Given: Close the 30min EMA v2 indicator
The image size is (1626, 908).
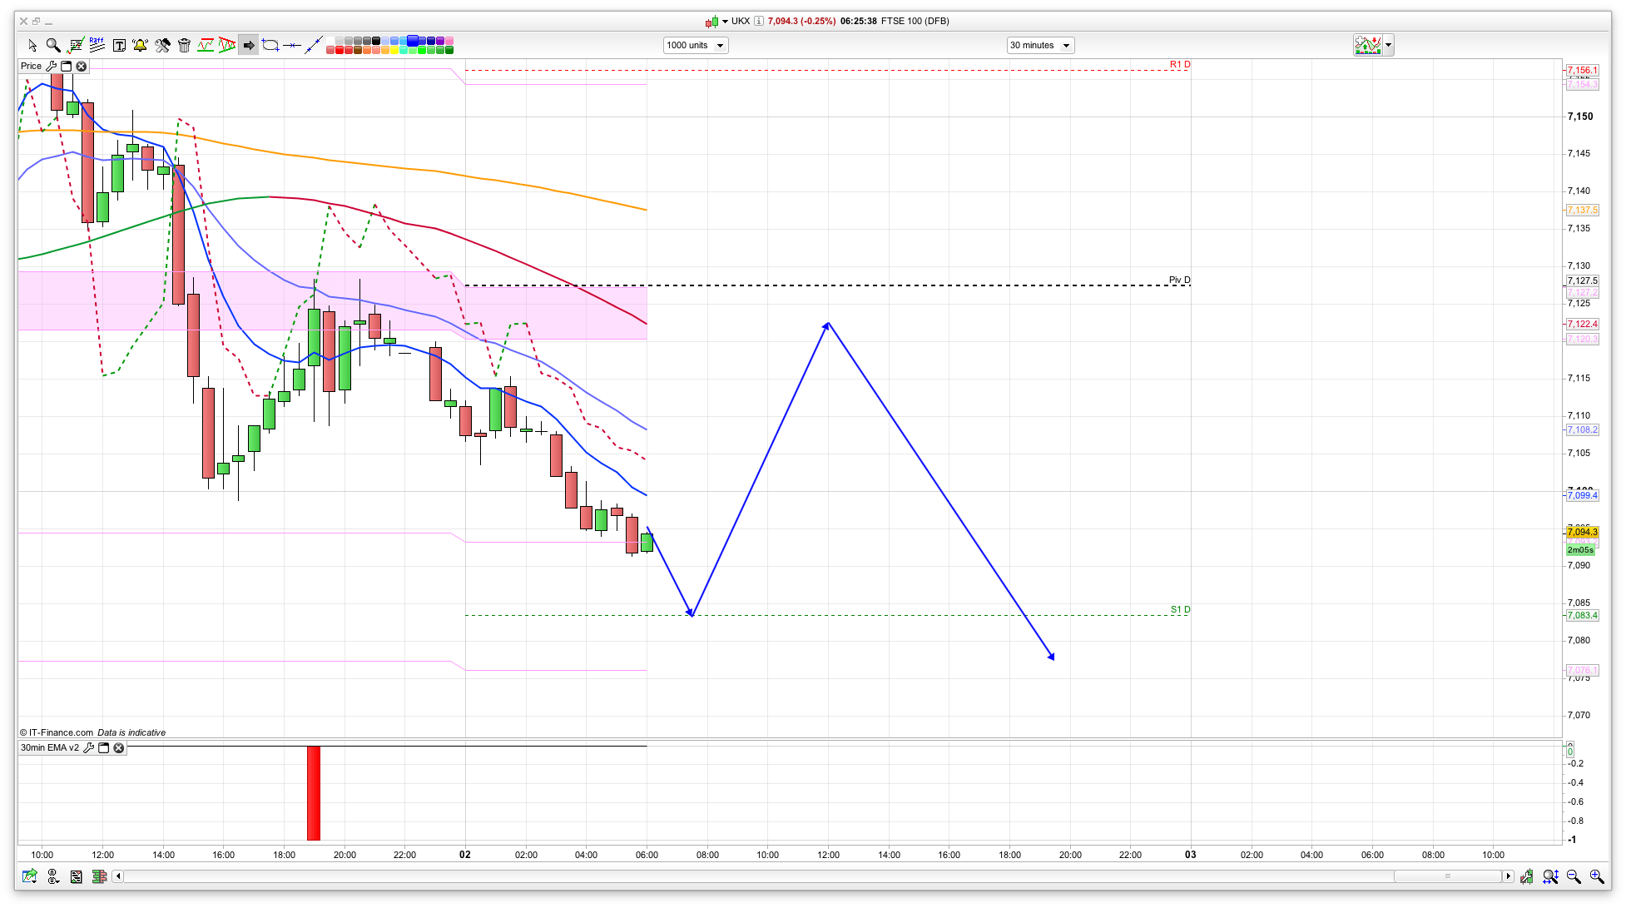Looking at the screenshot, I should (x=119, y=748).
